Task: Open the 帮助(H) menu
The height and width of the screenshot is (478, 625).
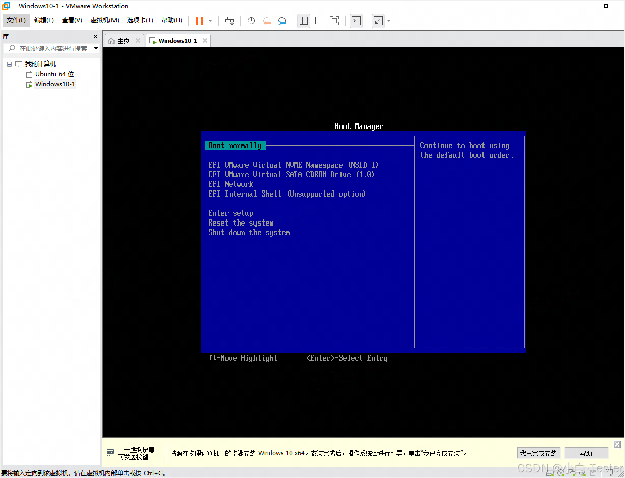Action: click(172, 20)
